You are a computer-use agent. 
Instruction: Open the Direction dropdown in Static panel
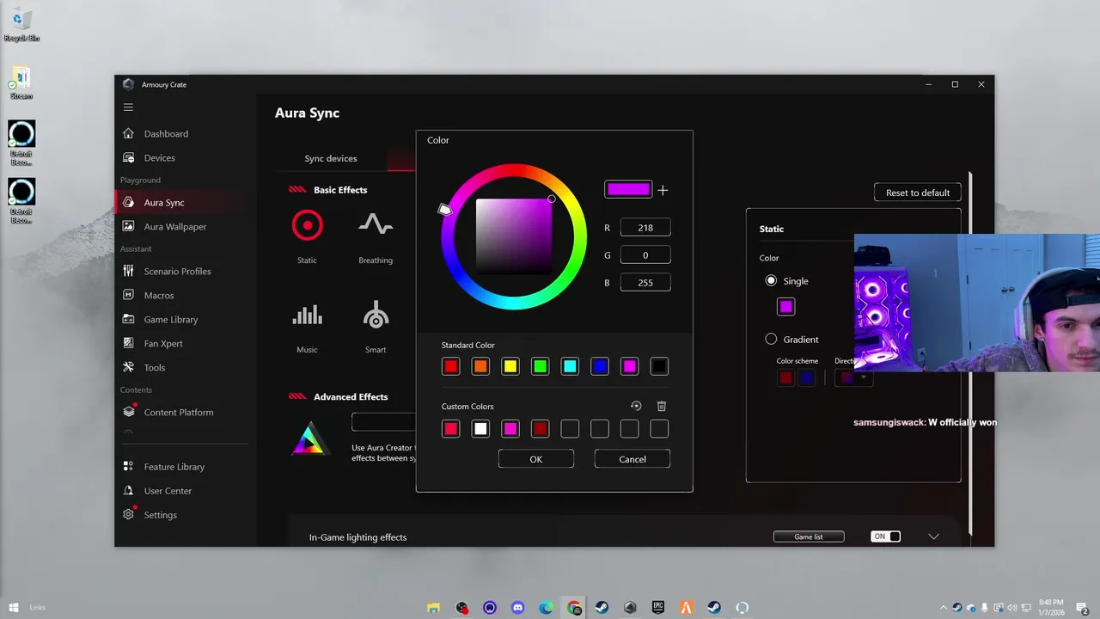pyautogui.click(x=853, y=377)
